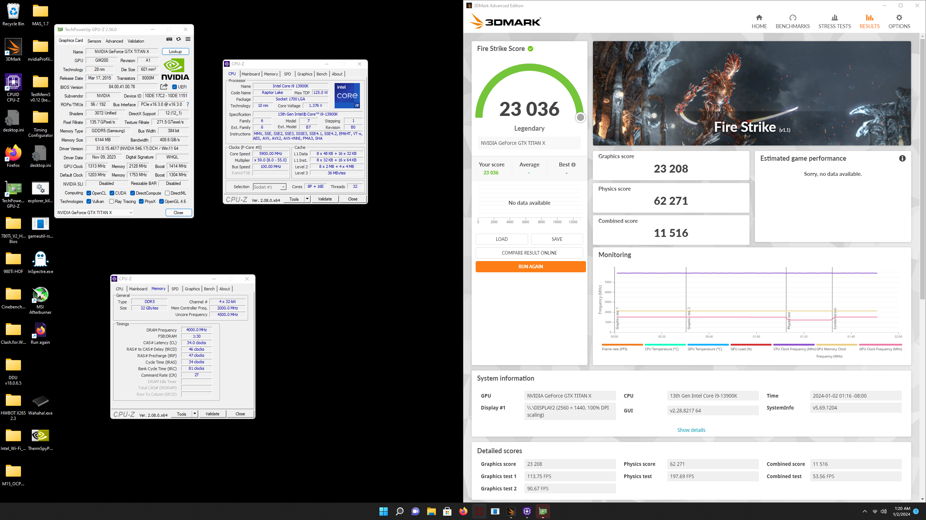The width and height of the screenshot is (926, 520).
Task: Click the Frame rate legend color bar
Action: (x=622, y=344)
